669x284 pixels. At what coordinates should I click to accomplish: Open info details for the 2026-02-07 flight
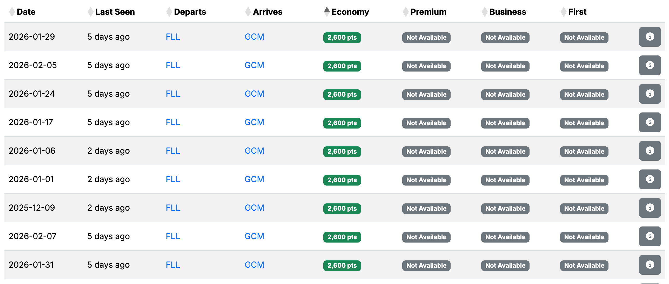tap(650, 236)
